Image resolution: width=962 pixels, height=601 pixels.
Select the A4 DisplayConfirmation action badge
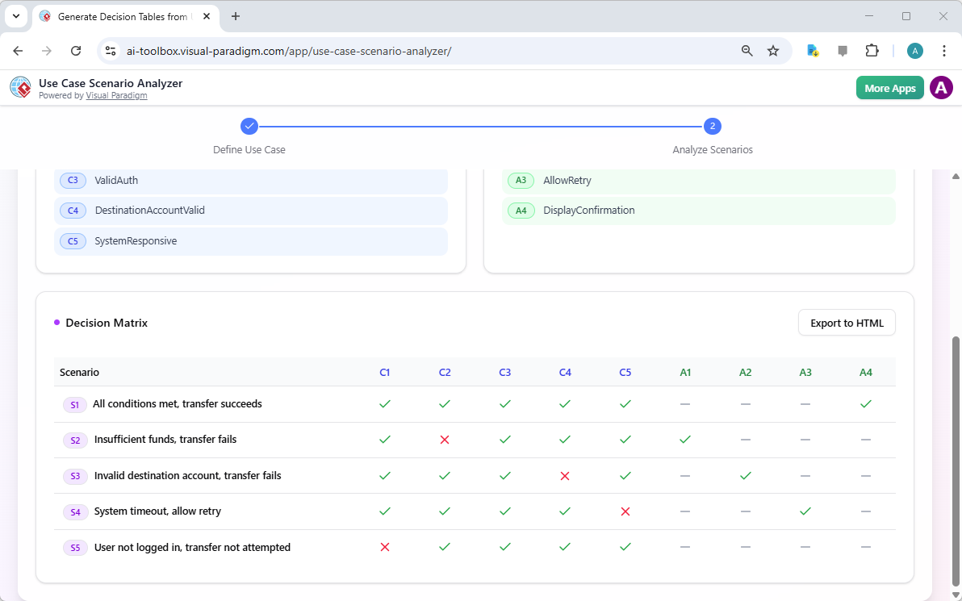tap(521, 210)
